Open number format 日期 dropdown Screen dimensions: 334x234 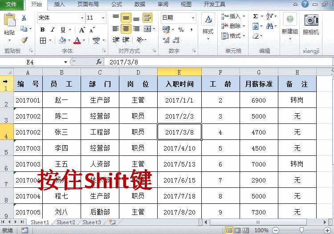tap(193, 18)
